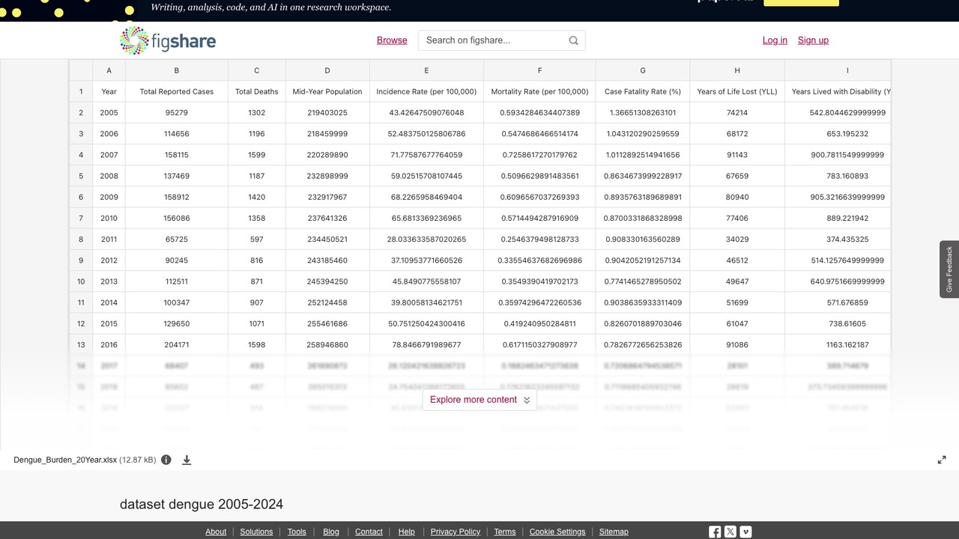This screenshot has width=959, height=539.
Task: Open the Log in link
Action: pyautogui.click(x=775, y=40)
